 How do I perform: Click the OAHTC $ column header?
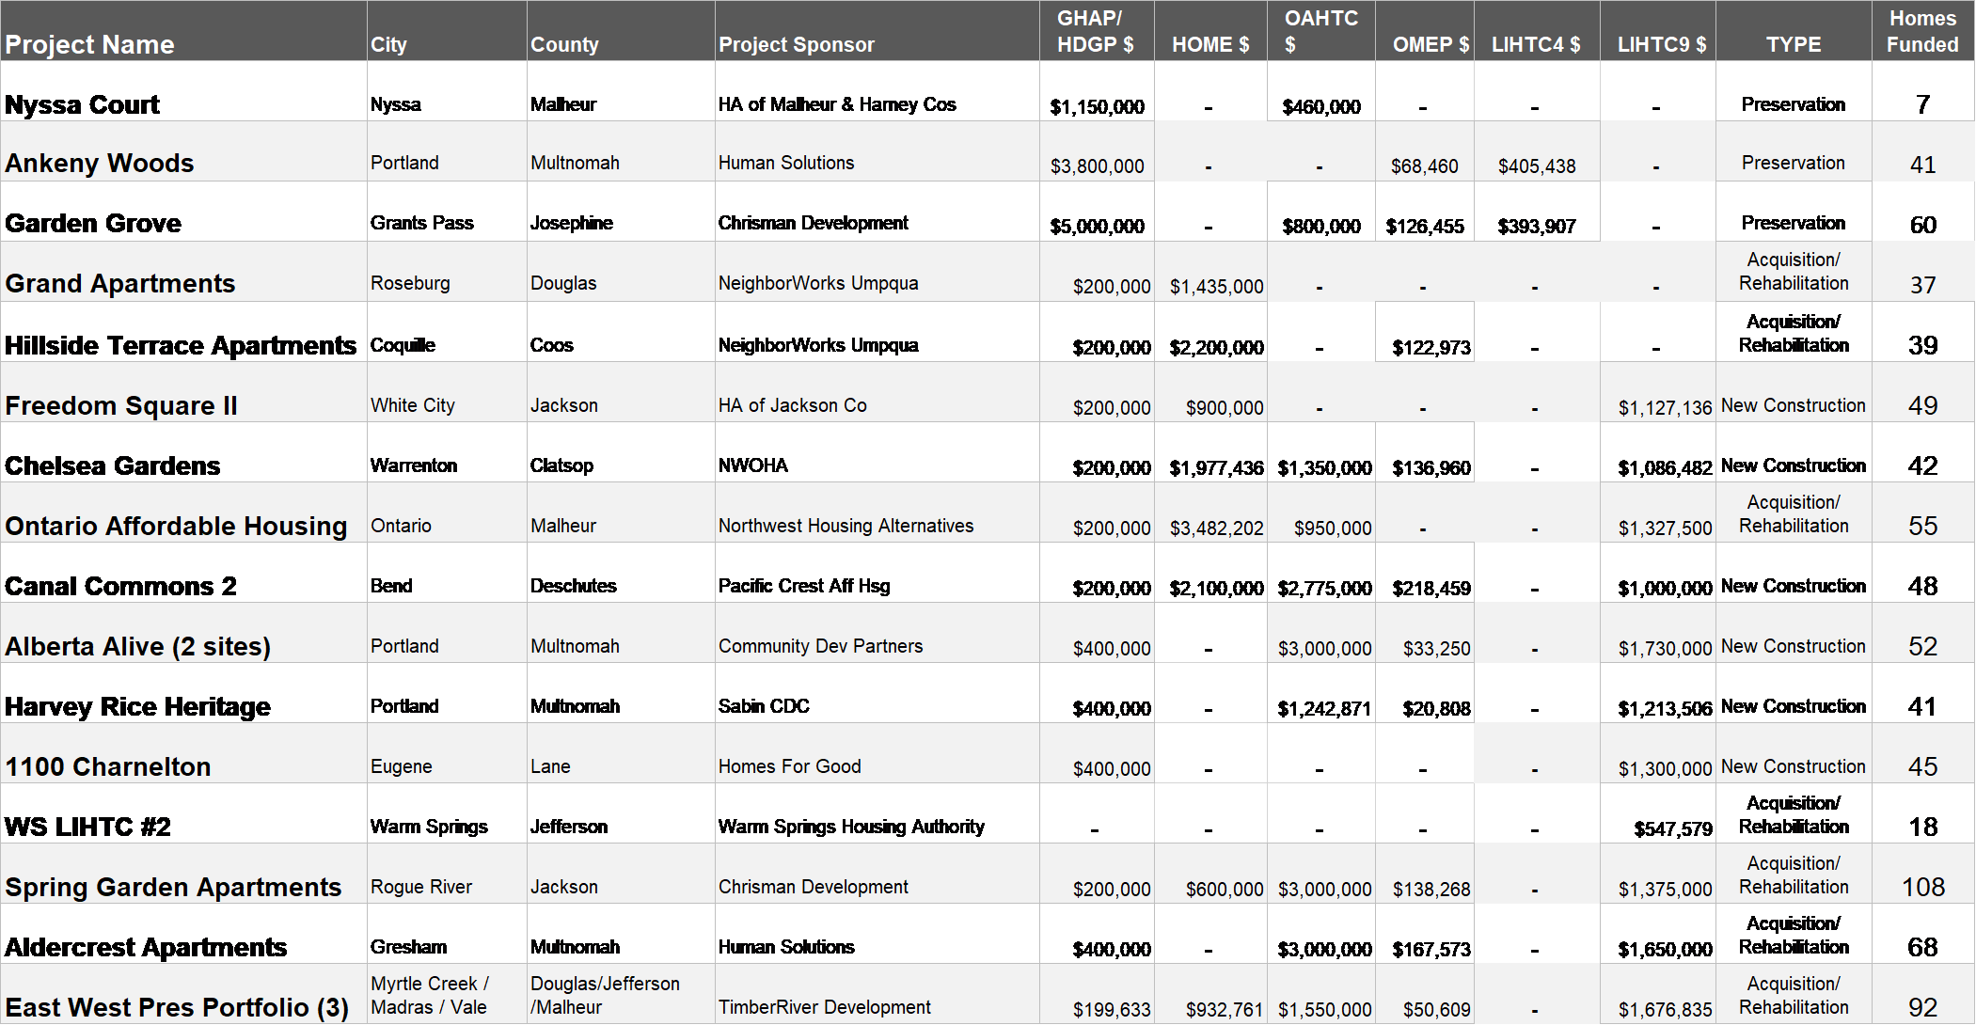coord(1320,31)
